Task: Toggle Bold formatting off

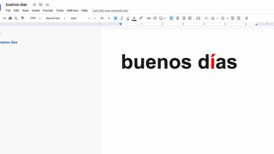Action: pos(116,18)
